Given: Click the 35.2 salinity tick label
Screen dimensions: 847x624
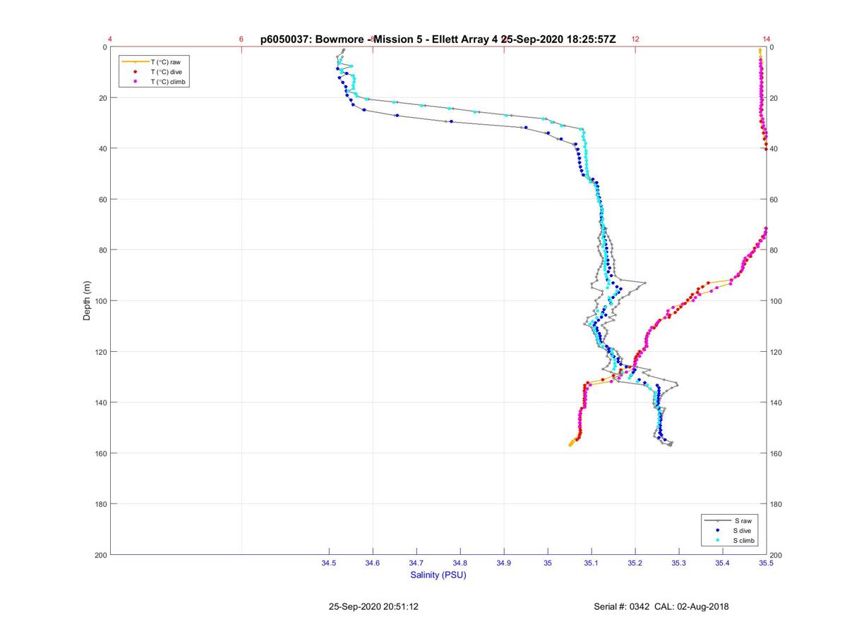Looking at the screenshot, I should coord(635,563).
